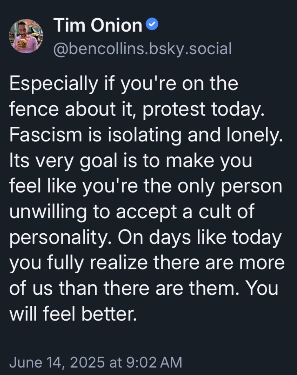Select the @bencollins.bsky.social handle
This screenshot has width=297, height=375.
tap(142, 49)
